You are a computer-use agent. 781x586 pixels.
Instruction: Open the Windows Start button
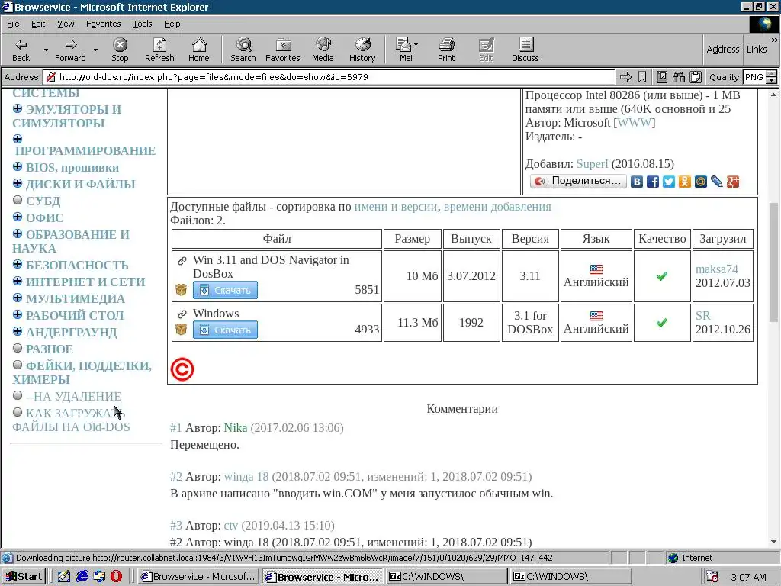[24, 577]
